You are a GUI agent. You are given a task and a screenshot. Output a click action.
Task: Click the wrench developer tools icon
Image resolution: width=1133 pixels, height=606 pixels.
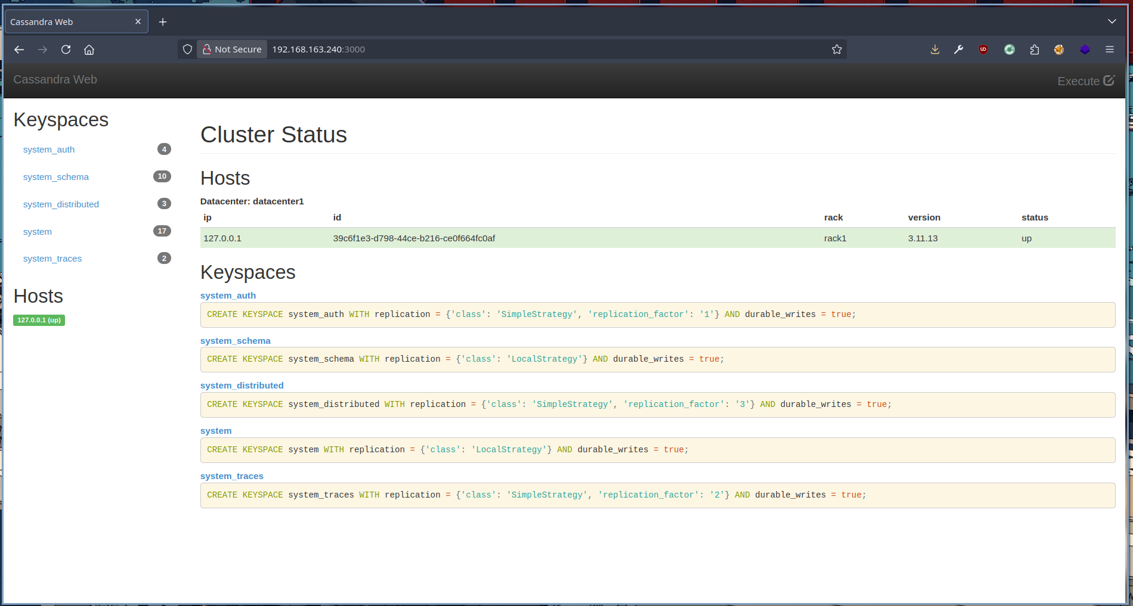click(x=958, y=49)
